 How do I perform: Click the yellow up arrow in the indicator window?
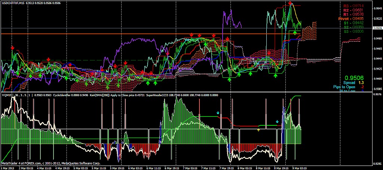point(258,130)
